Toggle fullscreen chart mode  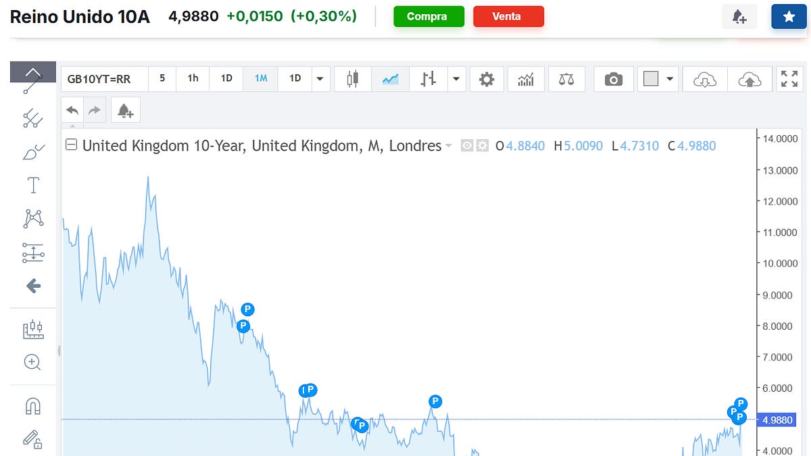(789, 79)
